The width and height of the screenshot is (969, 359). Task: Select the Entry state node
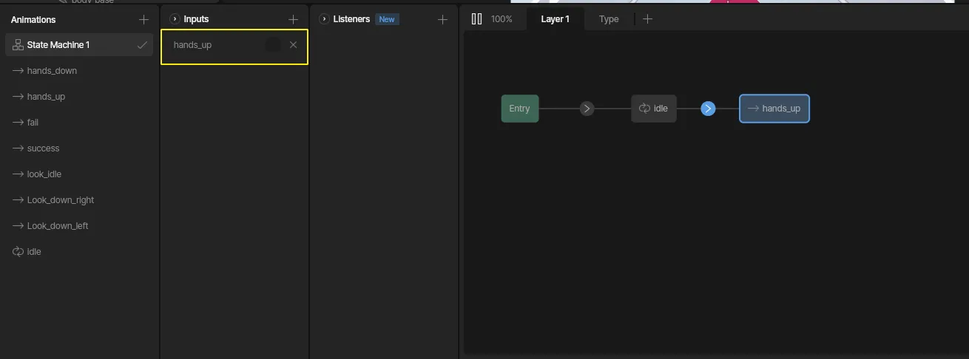[519, 109]
